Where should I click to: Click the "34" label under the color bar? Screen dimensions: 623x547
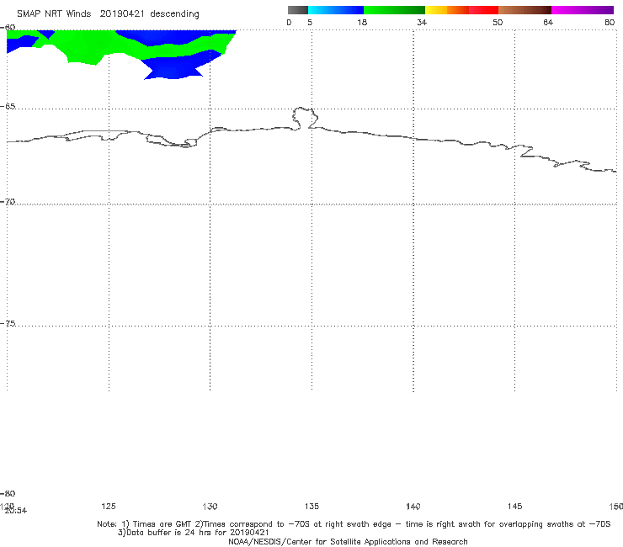[422, 22]
